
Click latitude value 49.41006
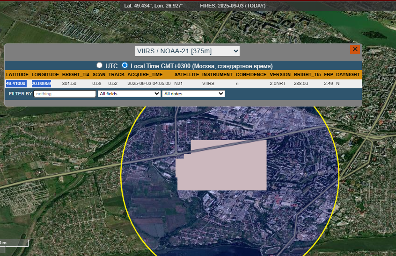[x=16, y=84]
